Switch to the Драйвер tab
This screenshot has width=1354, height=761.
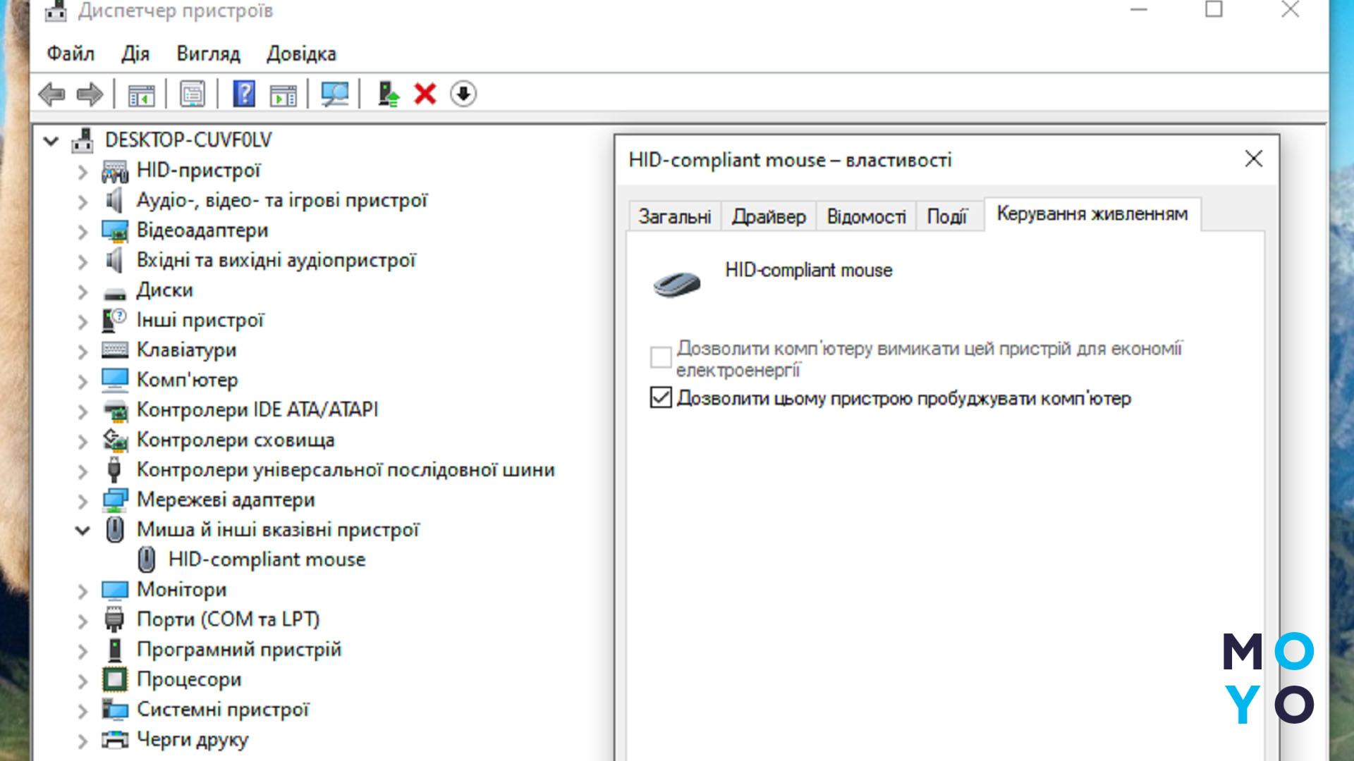(768, 216)
